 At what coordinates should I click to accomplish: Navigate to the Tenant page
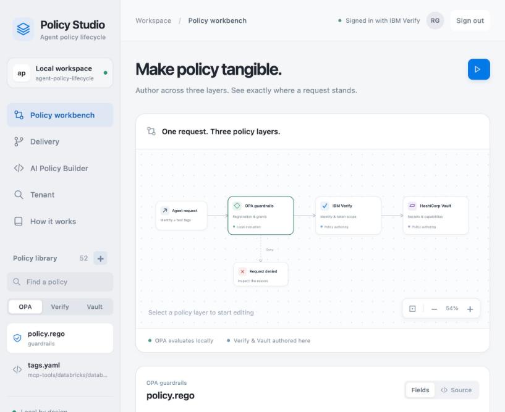click(60, 195)
